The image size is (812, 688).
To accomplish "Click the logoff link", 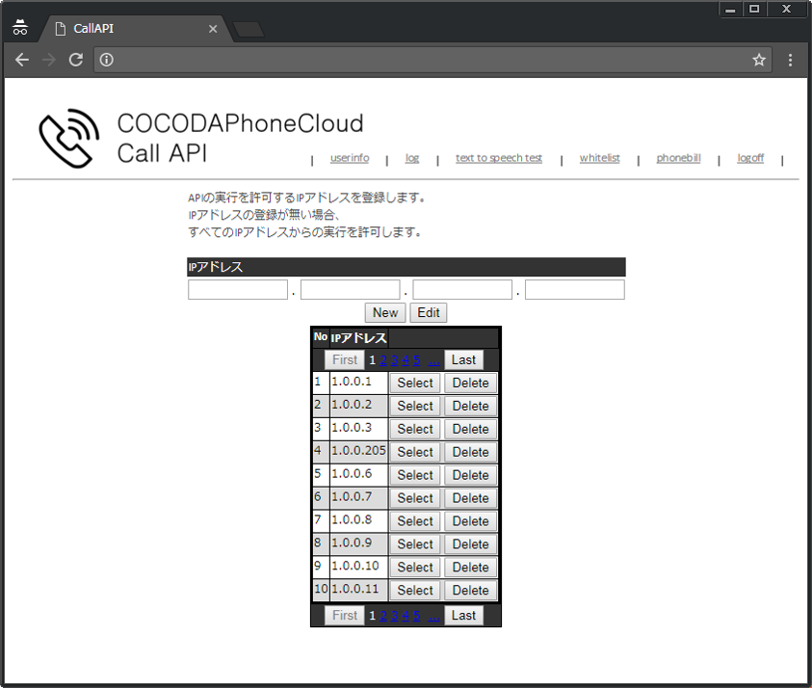I will click(750, 158).
